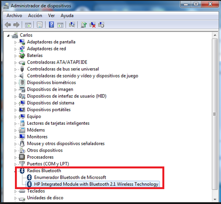Select Otros dispositivos label
The image size is (221, 204).
(x=45, y=150)
